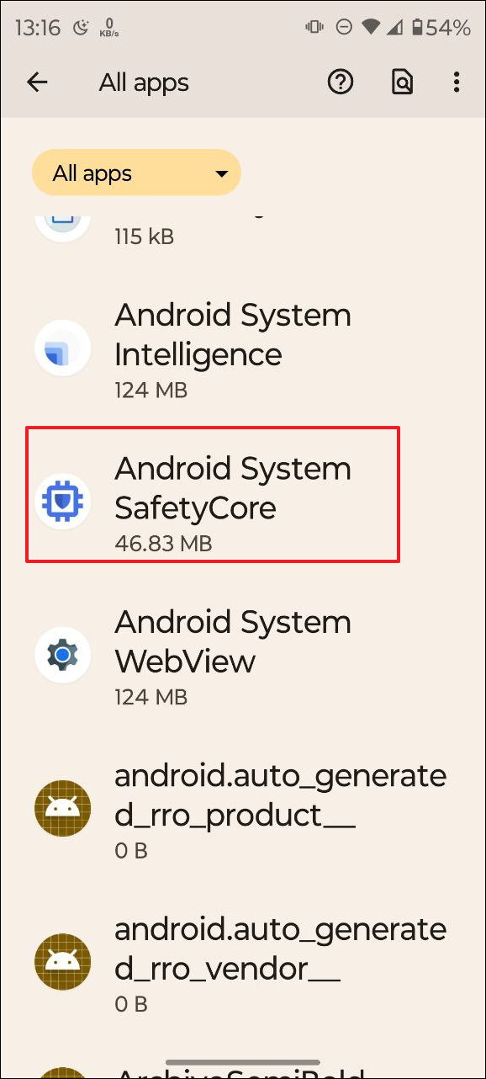486x1079 pixels.
Task: Tap the bottom navigation gesture handle
Action: (243, 1063)
